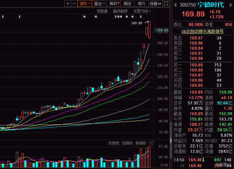
Task: Go to next stock with right arrow
Action: click(231, 5)
